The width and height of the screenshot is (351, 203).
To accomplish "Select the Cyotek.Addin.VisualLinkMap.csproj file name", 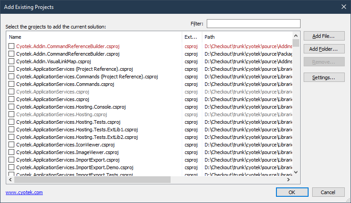I will click(54, 61).
